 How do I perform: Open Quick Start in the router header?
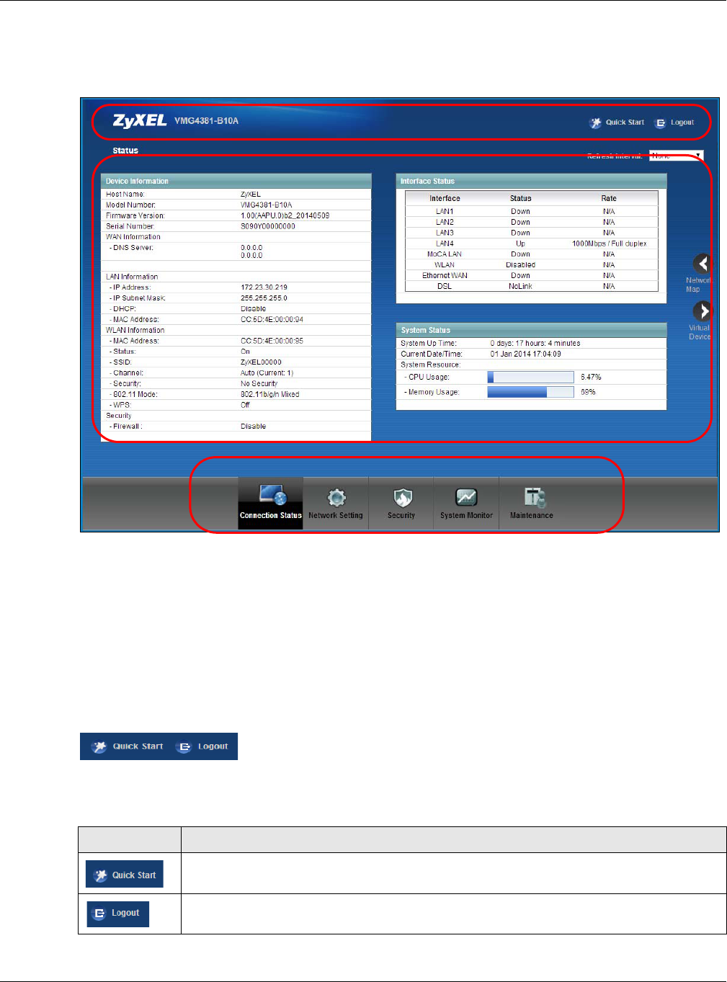point(617,122)
